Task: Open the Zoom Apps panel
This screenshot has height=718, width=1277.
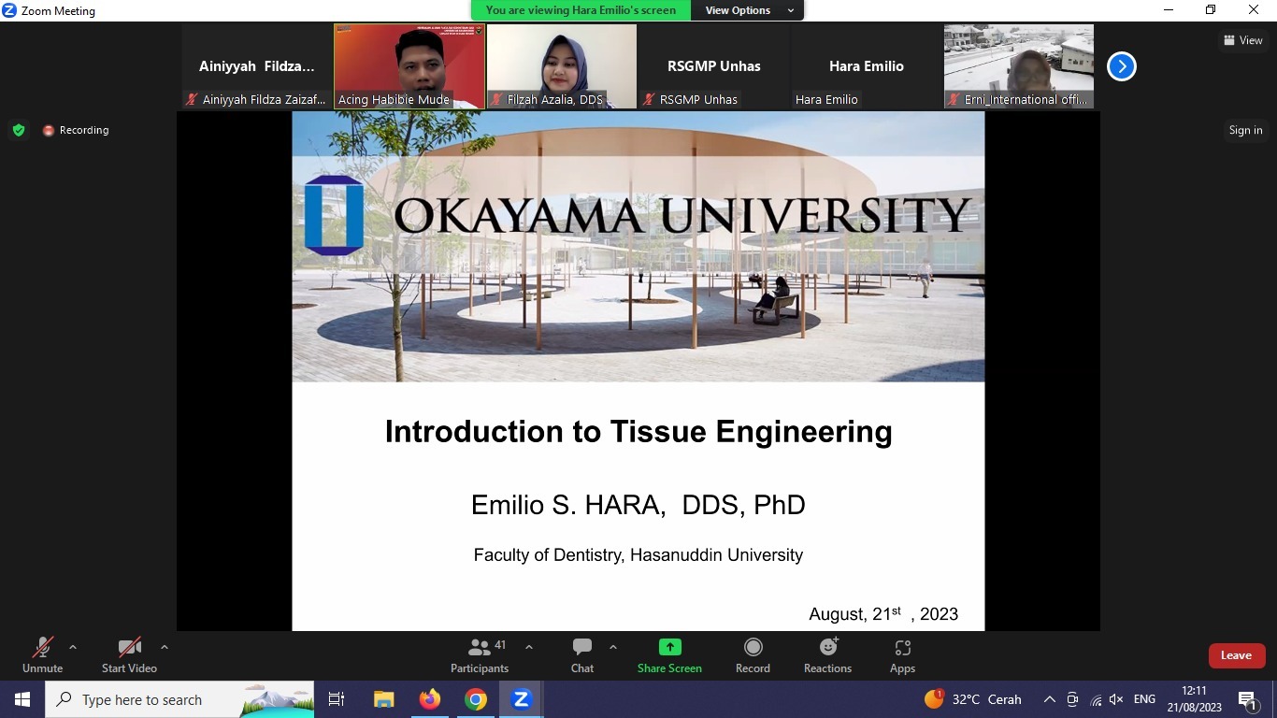Action: click(x=902, y=655)
